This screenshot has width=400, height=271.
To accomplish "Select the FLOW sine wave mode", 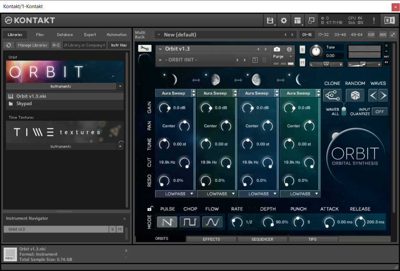I will click(x=213, y=222).
